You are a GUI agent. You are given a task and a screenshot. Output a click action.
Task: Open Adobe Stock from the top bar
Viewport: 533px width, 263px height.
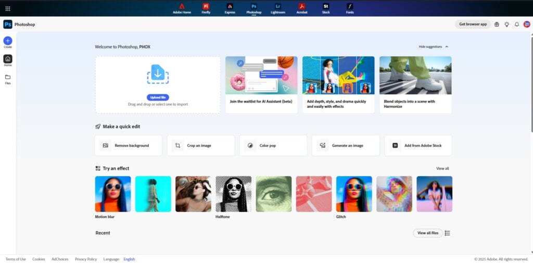[x=326, y=8]
